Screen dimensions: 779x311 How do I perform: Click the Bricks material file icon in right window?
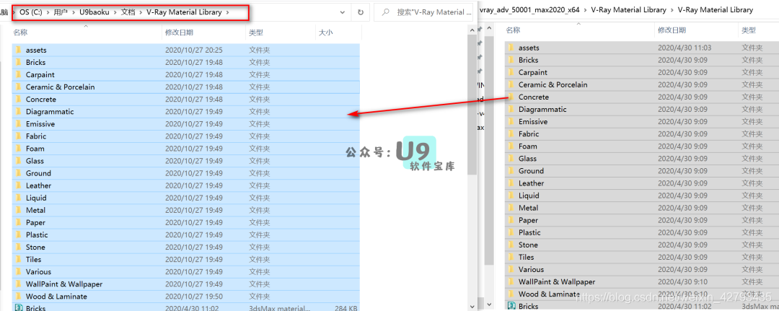click(x=511, y=306)
